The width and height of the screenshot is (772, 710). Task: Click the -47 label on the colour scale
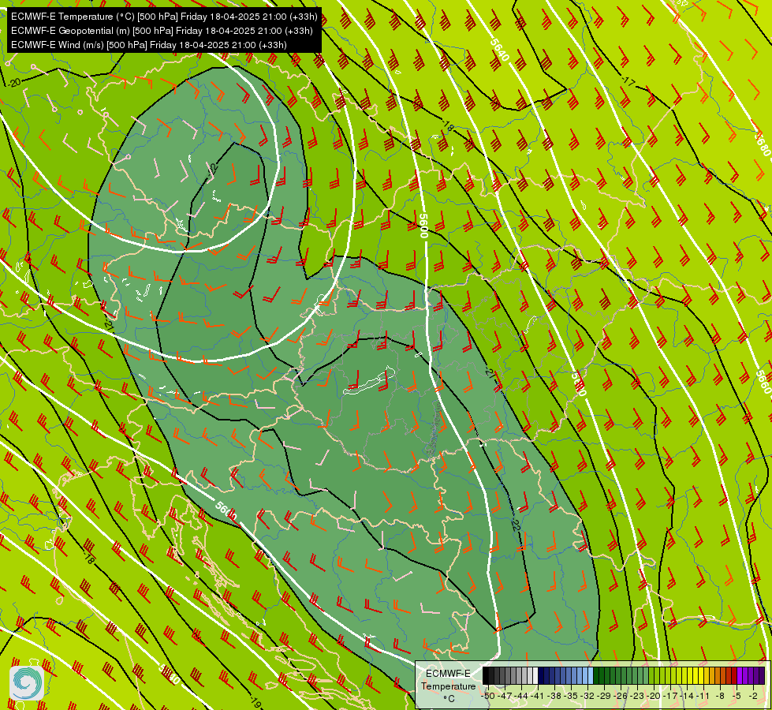505,696
